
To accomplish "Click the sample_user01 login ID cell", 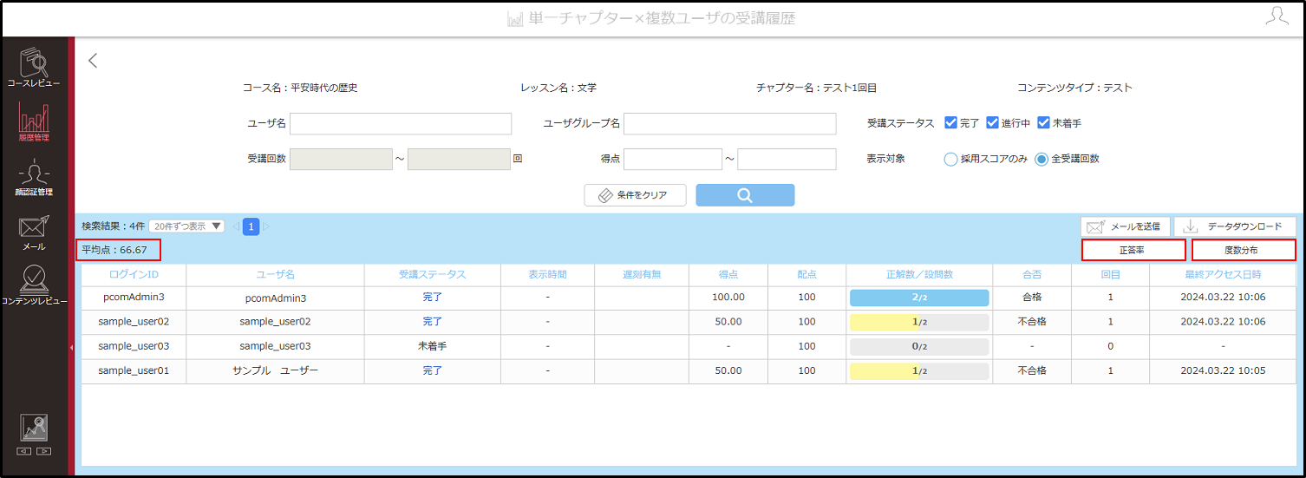I will 134,370.
